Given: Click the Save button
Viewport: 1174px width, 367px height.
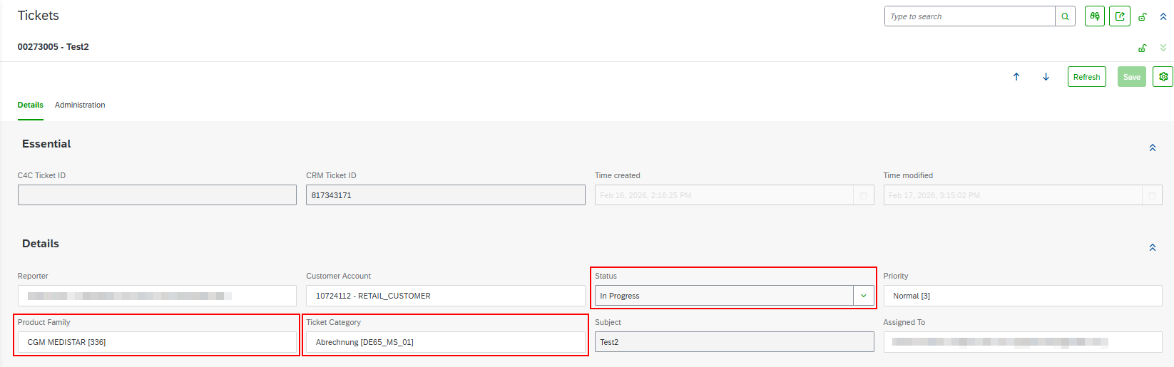Looking at the screenshot, I should tap(1131, 77).
